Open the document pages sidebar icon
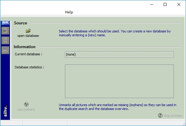 click(x=5, y=40)
